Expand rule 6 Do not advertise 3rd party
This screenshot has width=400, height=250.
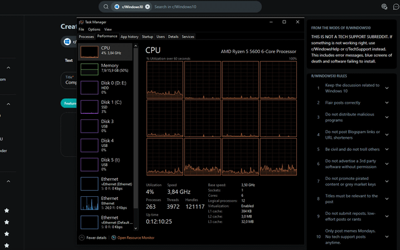(x=387, y=164)
